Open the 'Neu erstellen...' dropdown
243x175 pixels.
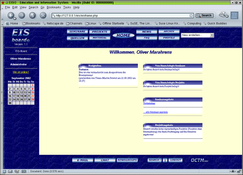pos(198,35)
